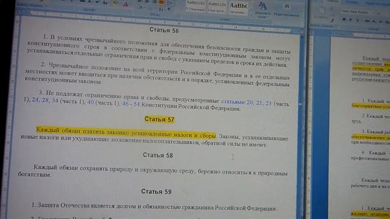Follow the article link 24

tap(35, 100)
